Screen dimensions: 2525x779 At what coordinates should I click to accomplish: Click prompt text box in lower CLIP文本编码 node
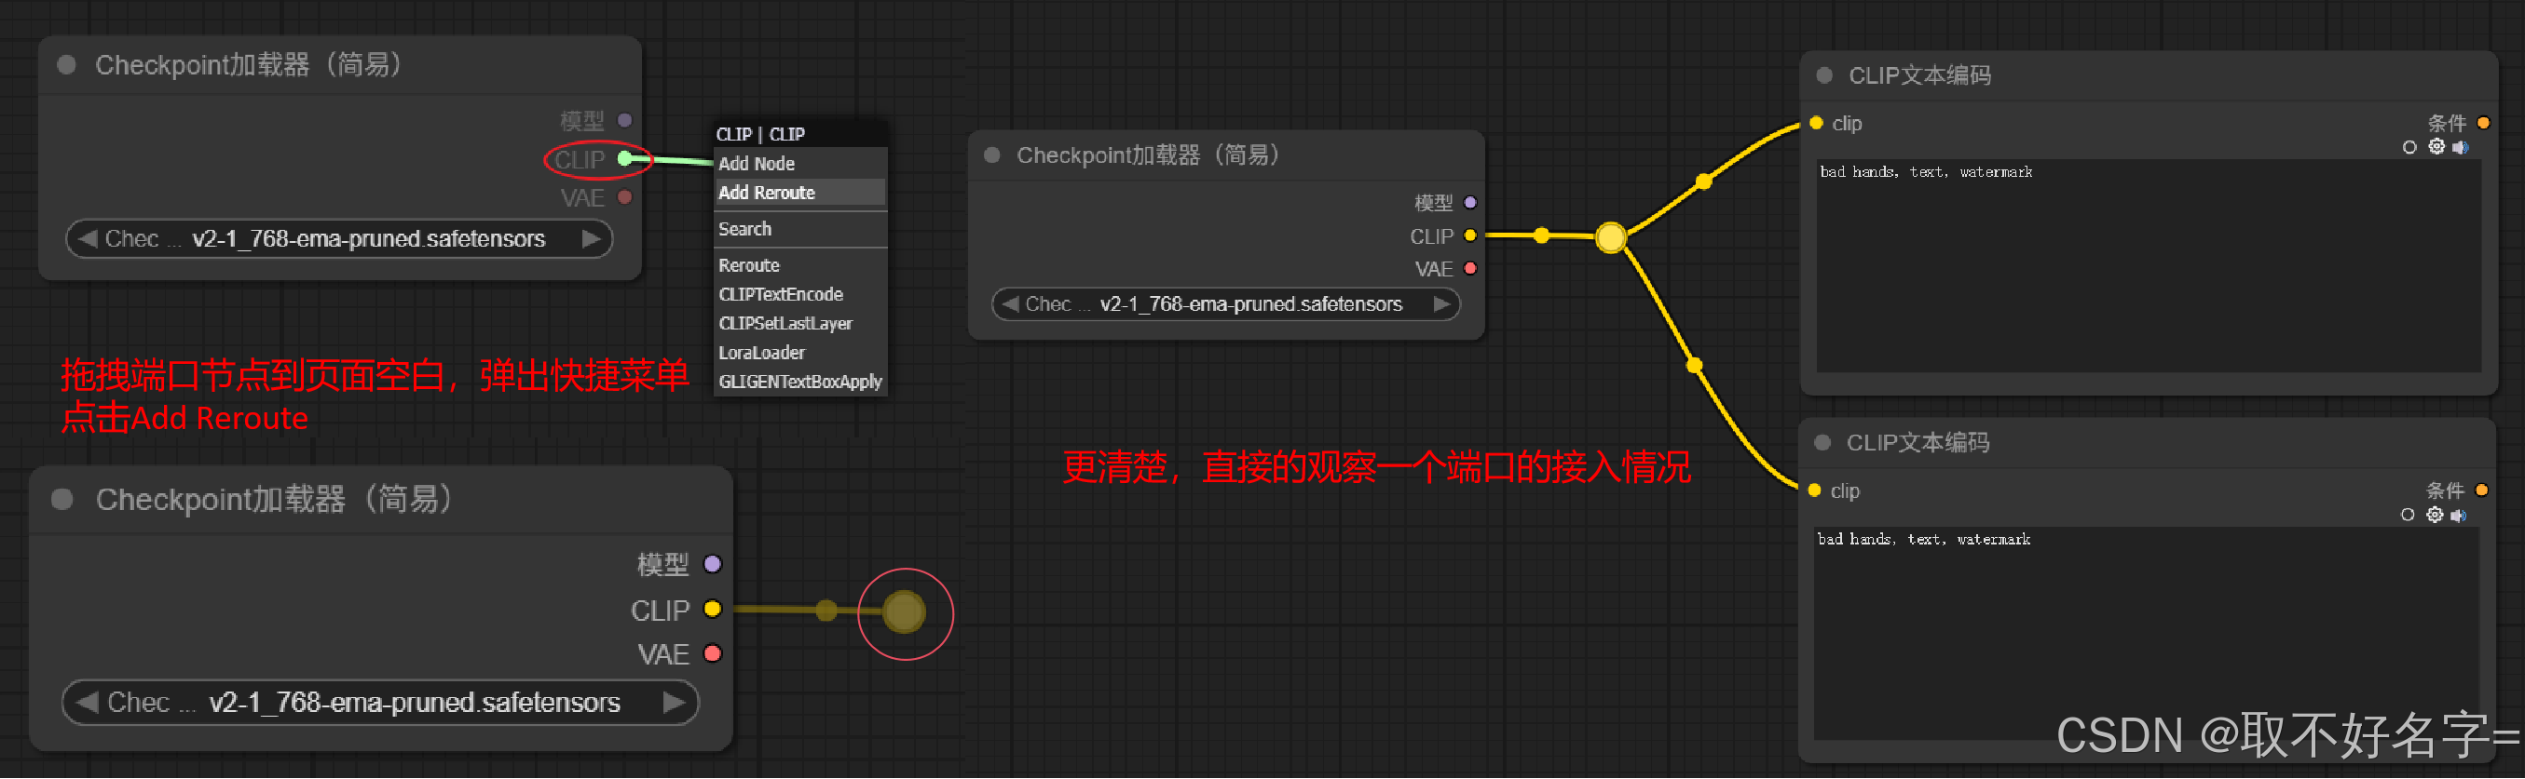(x=2147, y=633)
